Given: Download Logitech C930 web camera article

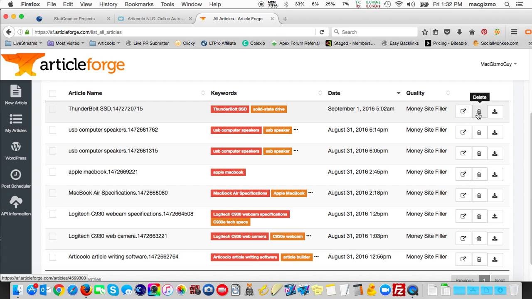Looking at the screenshot, I should pos(495,238).
